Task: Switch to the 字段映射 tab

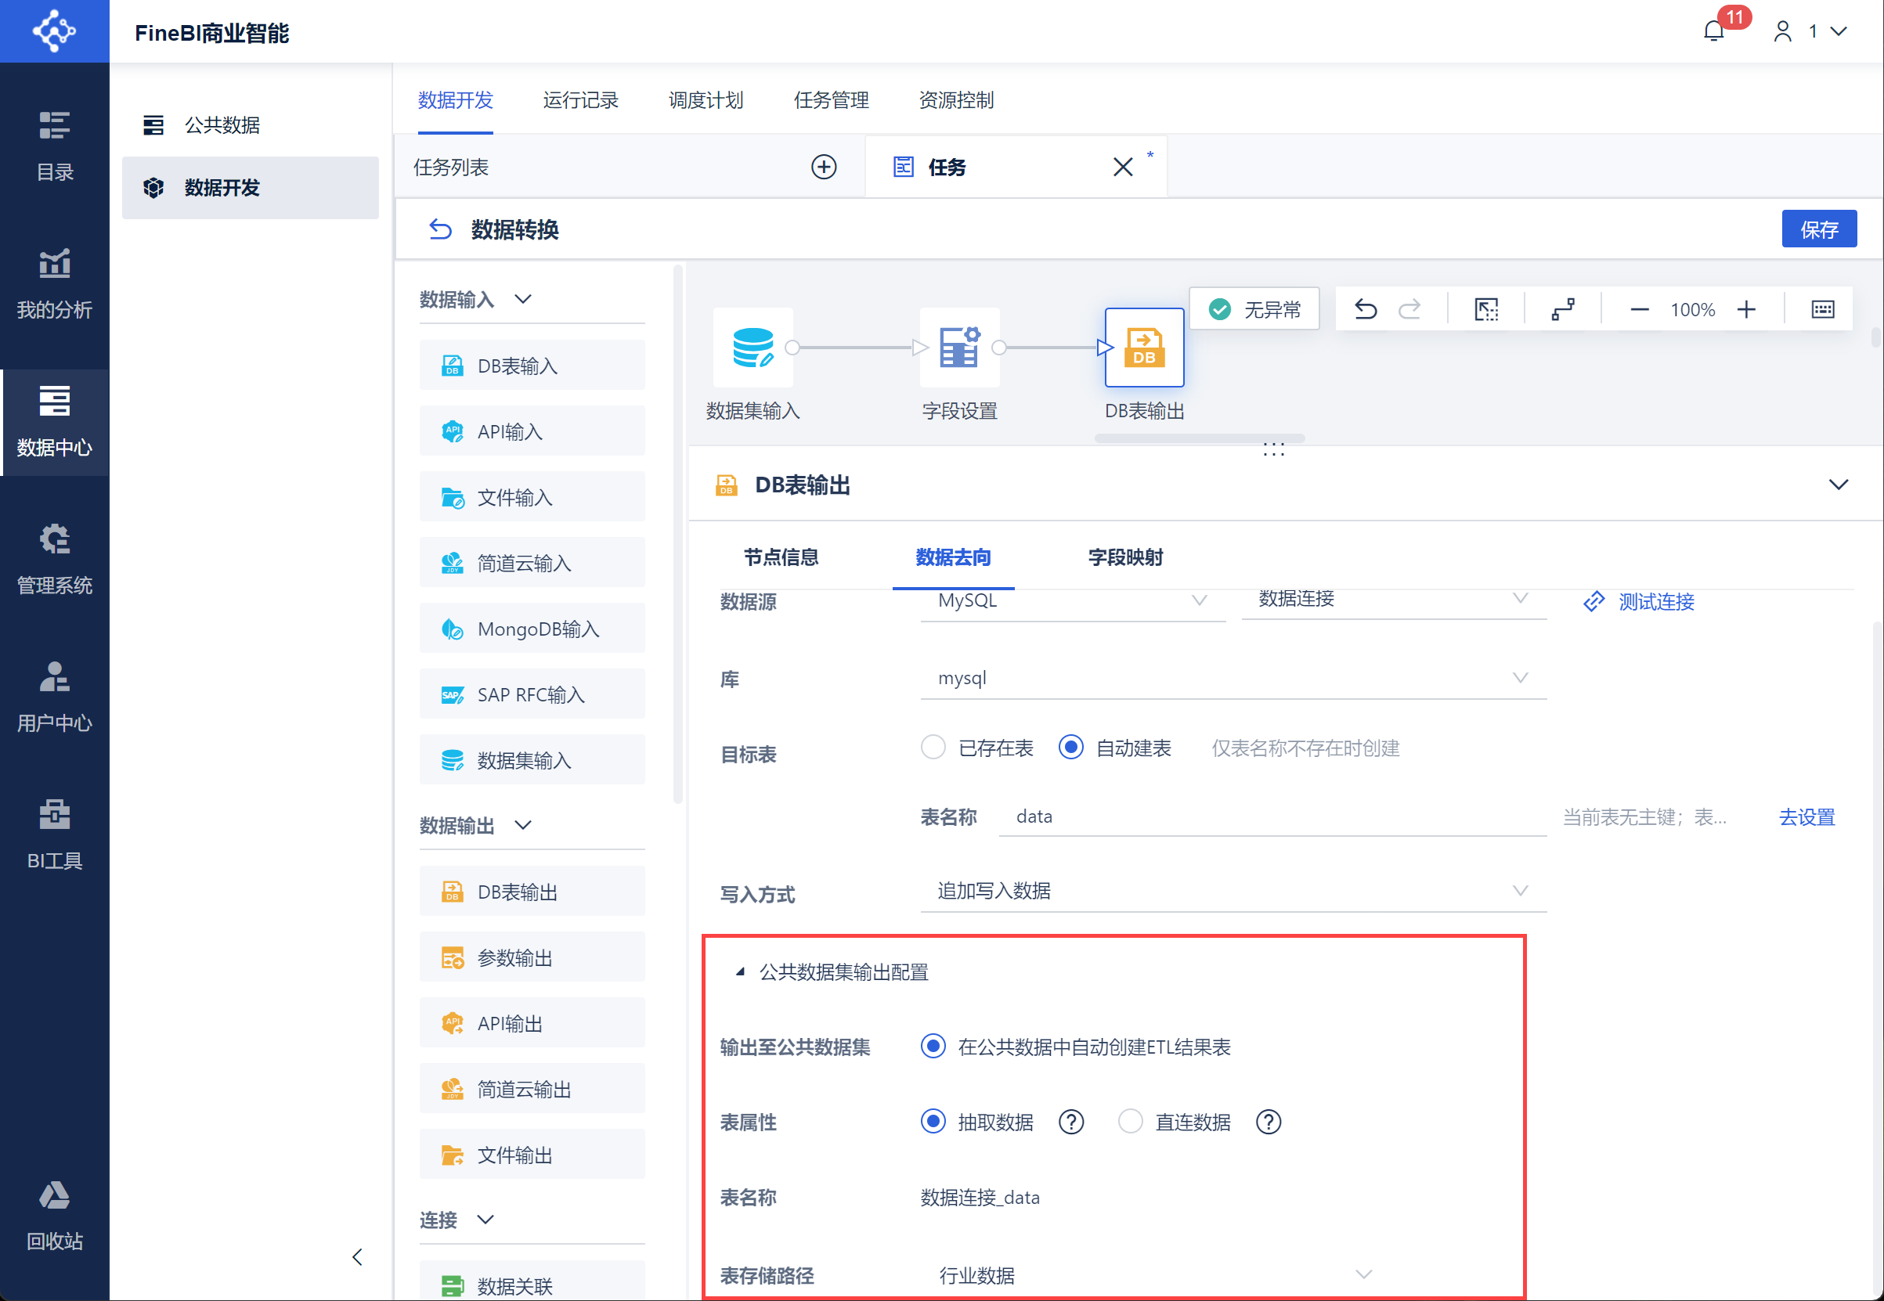Action: click(1125, 557)
